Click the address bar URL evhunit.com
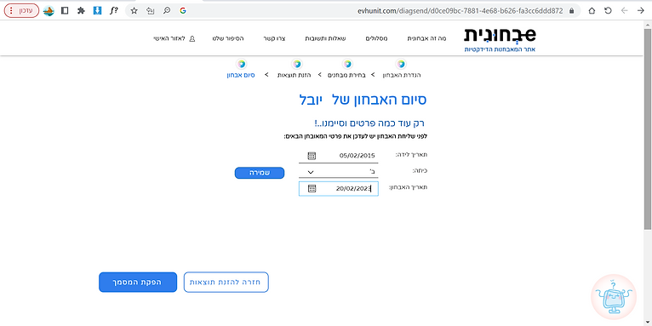The image size is (652, 326). [460, 11]
